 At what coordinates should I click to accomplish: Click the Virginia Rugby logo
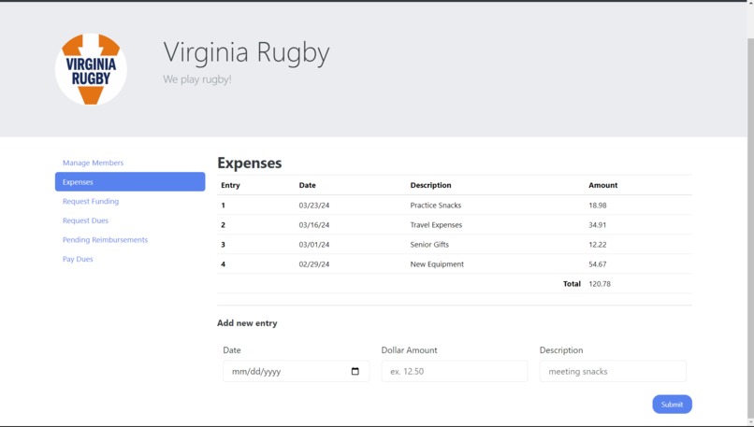click(91, 69)
